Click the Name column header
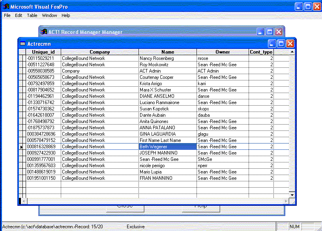Screen dimensions: 322x231 tap(168, 52)
